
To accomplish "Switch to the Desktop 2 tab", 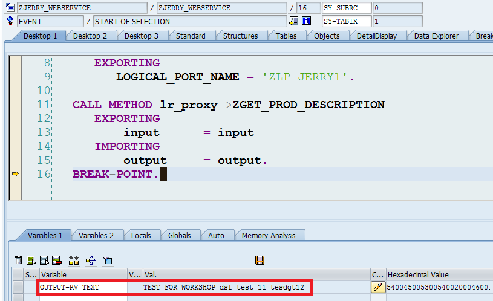I will coord(90,36).
